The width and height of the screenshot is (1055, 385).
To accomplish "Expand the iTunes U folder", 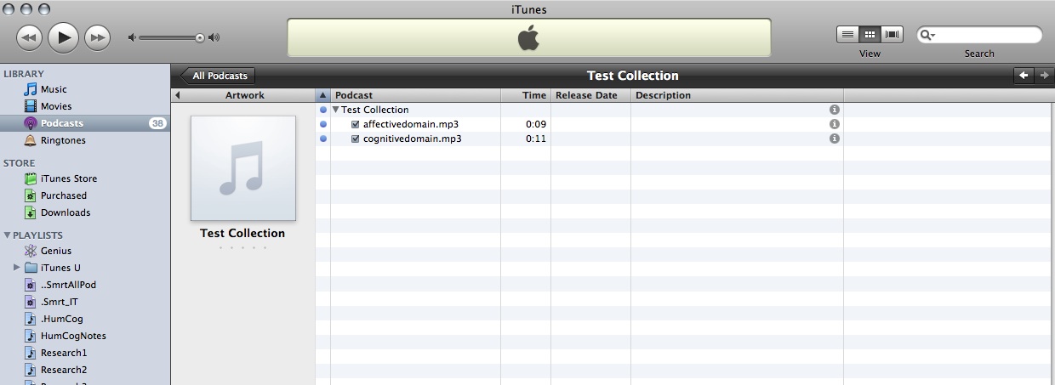I will 16,268.
